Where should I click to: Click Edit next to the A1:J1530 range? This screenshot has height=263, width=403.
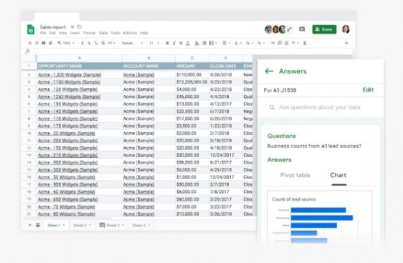368,89
